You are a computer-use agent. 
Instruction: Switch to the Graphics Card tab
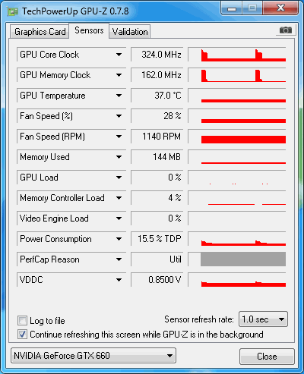(x=40, y=32)
